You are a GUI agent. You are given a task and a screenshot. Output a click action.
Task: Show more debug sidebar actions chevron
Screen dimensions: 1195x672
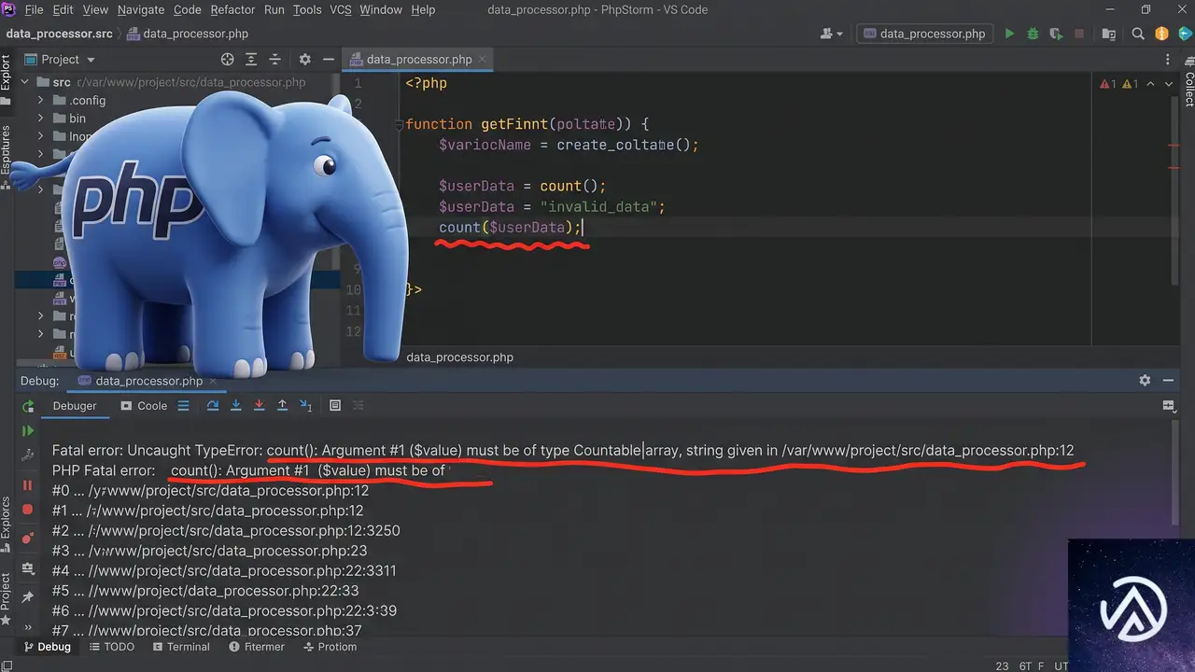pyautogui.click(x=28, y=627)
